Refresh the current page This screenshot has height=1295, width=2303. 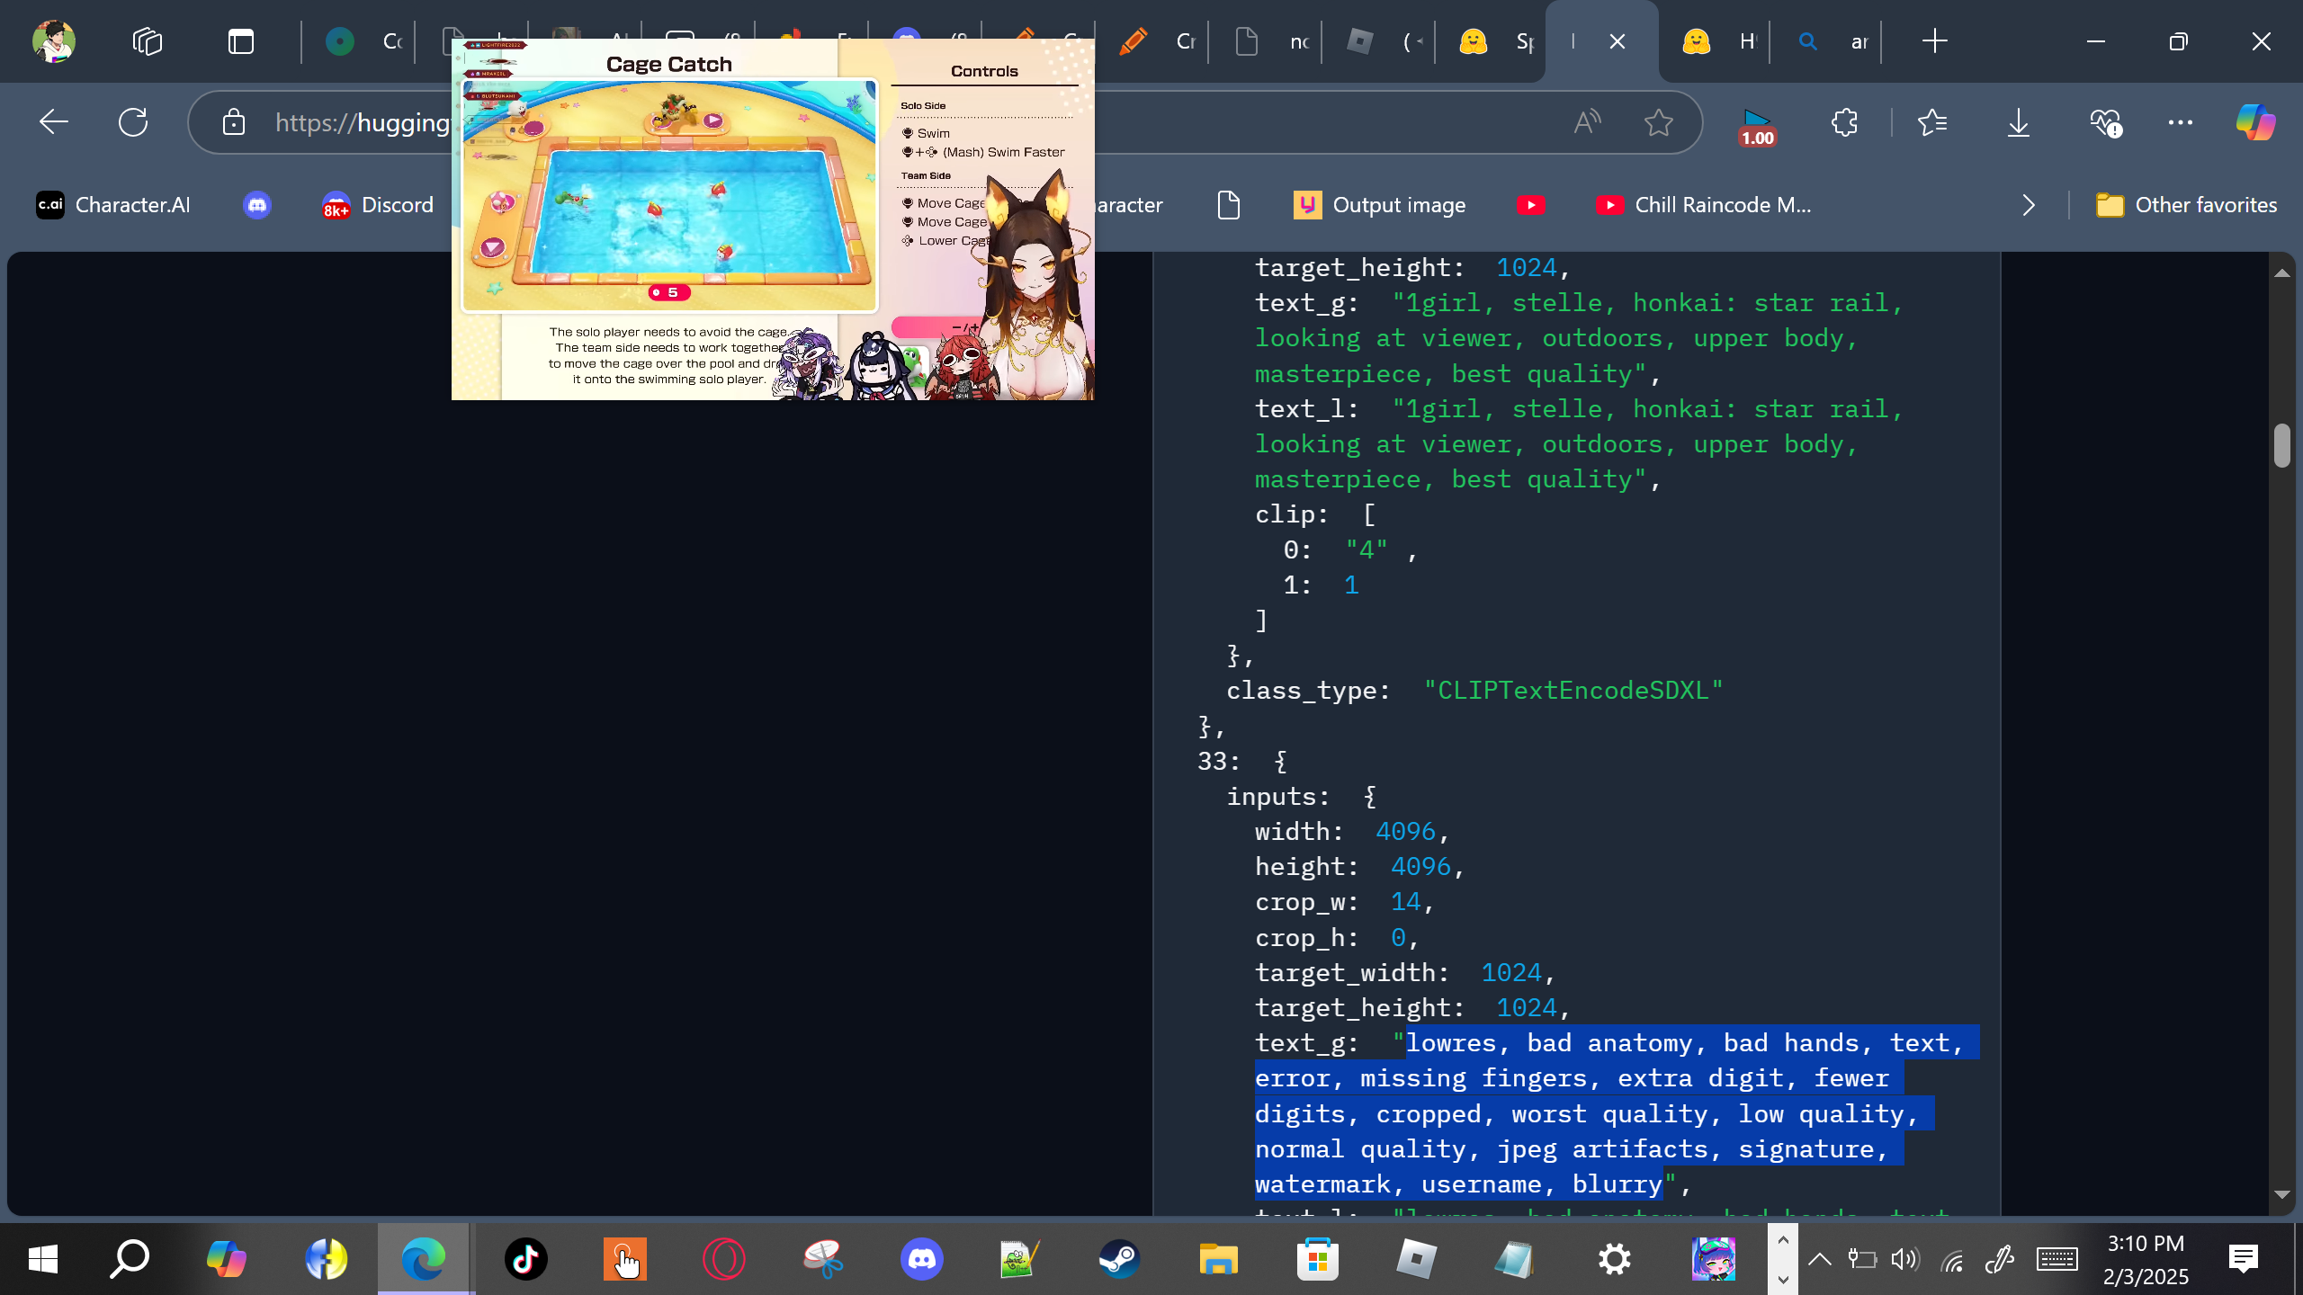(x=133, y=121)
